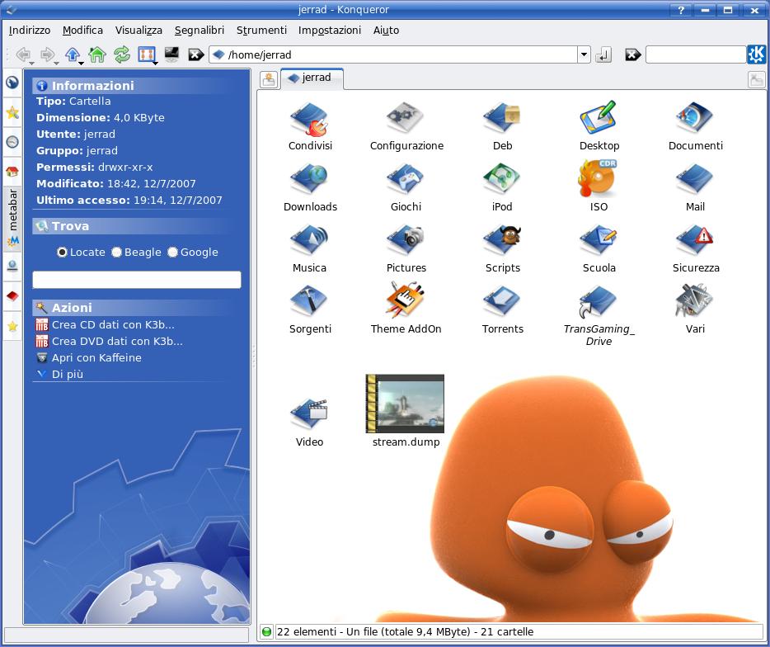Open the Configurazione folder
The image size is (770, 647).
coord(406,127)
